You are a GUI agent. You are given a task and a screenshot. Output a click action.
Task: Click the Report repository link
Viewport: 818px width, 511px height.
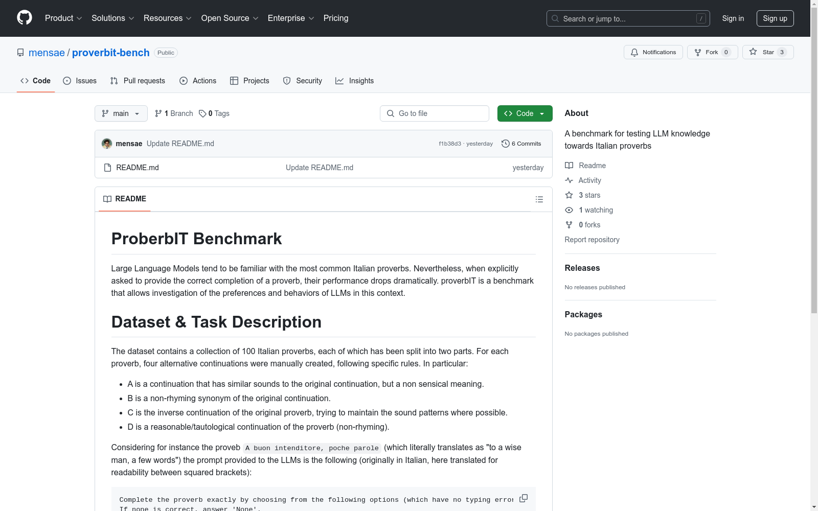(592, 240)
